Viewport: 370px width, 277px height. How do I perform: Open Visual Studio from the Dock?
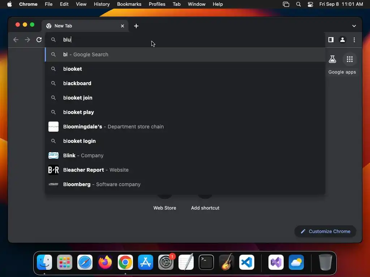(x=276, y=262)
